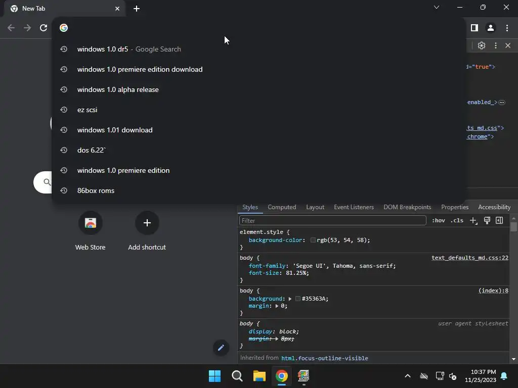Go back using the back arrow
Screen dimensions: 518x388
click(x=11, y=28)
